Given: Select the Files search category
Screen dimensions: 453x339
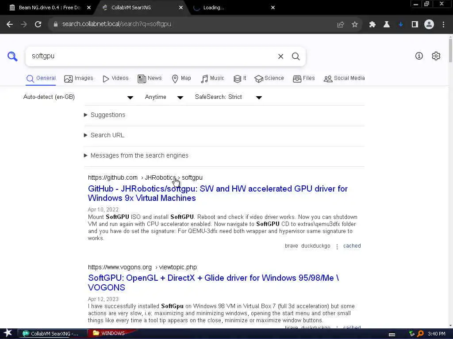Looking at the screenshot, I should [303, 79].
